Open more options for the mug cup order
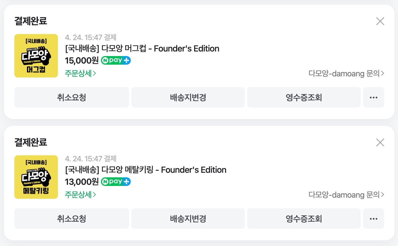Image resolution: width=398 pixels, height=246 pixels. 374,97
